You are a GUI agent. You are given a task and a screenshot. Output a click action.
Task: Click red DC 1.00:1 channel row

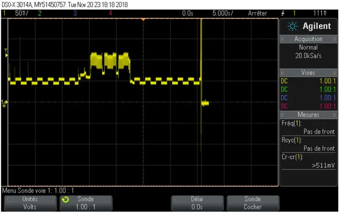coord(308,106)
